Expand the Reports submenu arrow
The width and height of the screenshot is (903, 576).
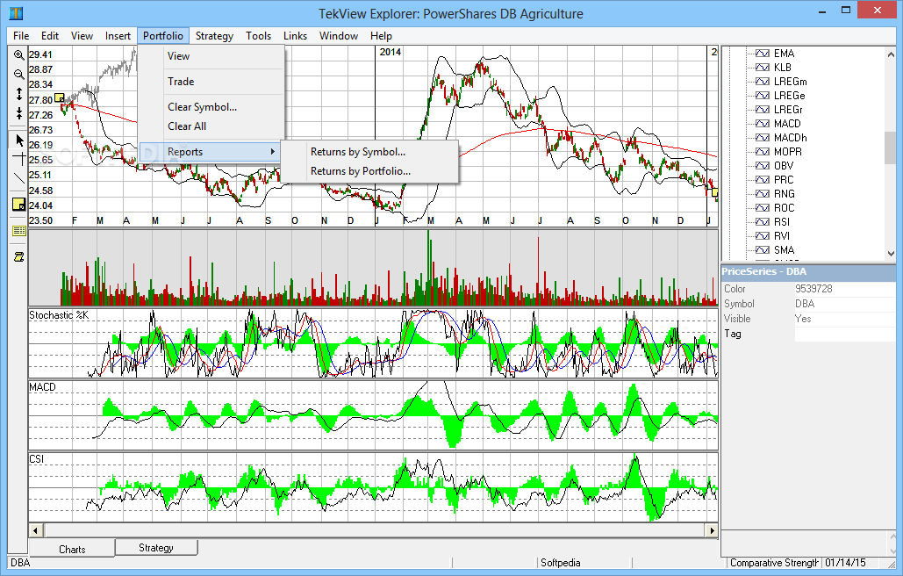pos(272,152)
